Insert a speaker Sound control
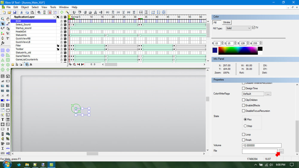The height and width of the screenshot is (168, 299). tap(3, 139)
